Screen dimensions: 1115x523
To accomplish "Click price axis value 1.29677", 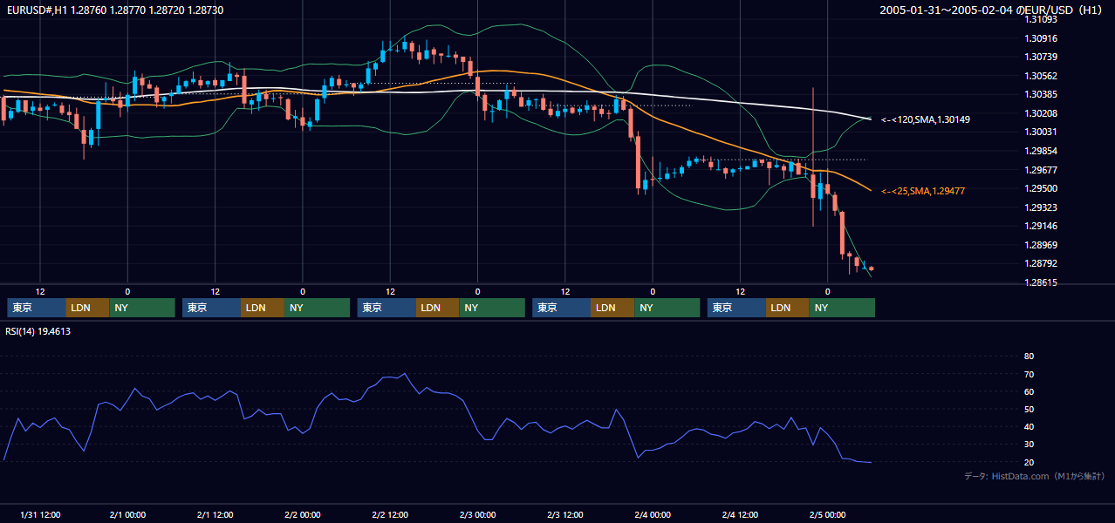I will [x=1041, y=170].
